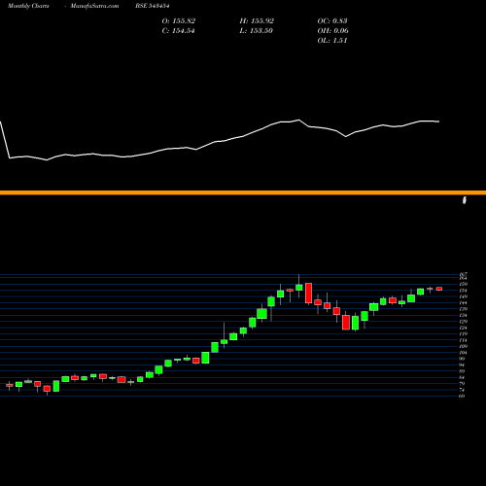Click the 69 price axis label
Viewport: 486px width, 486px height.
(x=463, y=396)
